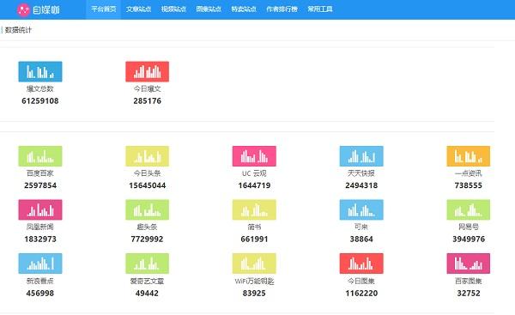Open the green 爱奇艺文章 chart icon
515x315 pixels.
(x=147, y=264)
